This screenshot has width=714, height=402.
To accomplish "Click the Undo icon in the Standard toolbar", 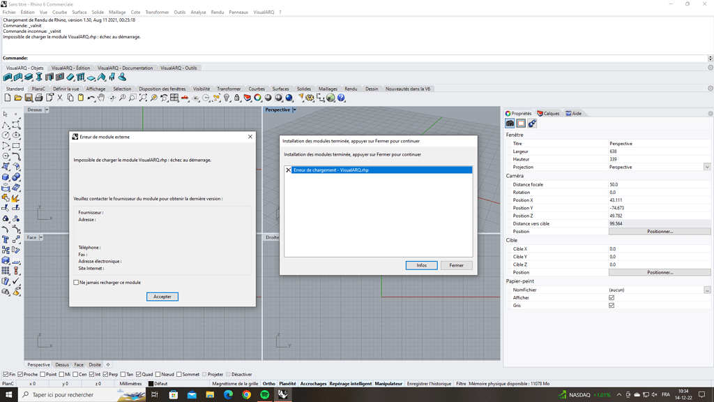I will (x=91, y=98).
